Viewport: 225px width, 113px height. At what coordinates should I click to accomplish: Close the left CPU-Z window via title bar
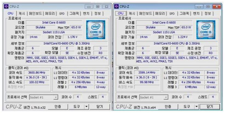pyautogui.click(x=106, y=7)
